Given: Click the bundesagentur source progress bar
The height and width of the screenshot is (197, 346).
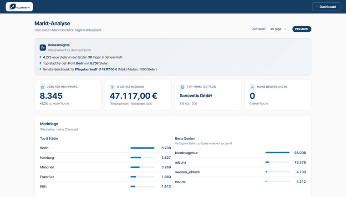Looking at the screenshot, I should click(277, 153).
